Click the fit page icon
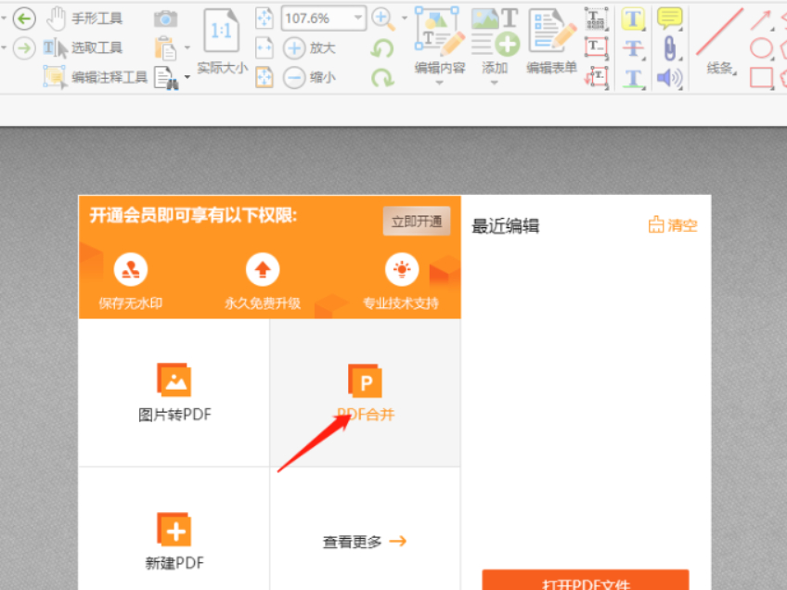 [x=264, y=19]
